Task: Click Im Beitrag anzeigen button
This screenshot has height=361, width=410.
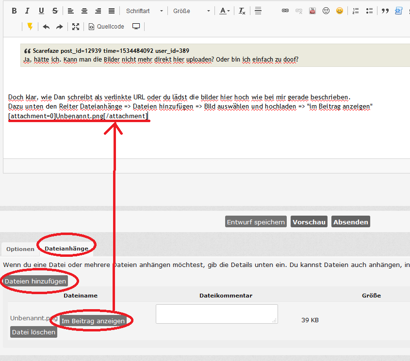Action: click(93, 321)
